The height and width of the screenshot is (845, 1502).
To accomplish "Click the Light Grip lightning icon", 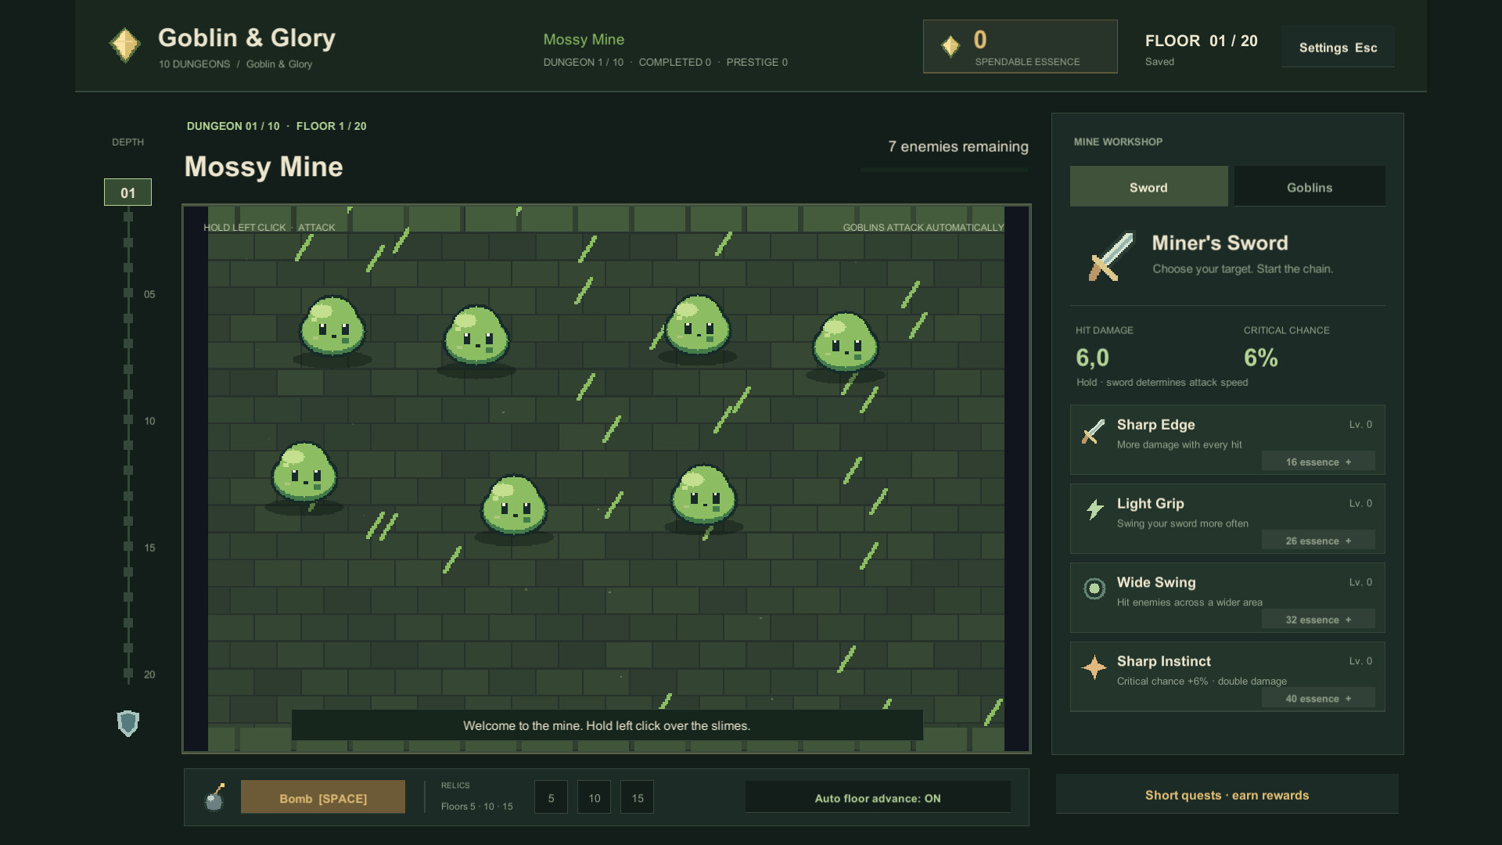I will tap(1094, 509).
